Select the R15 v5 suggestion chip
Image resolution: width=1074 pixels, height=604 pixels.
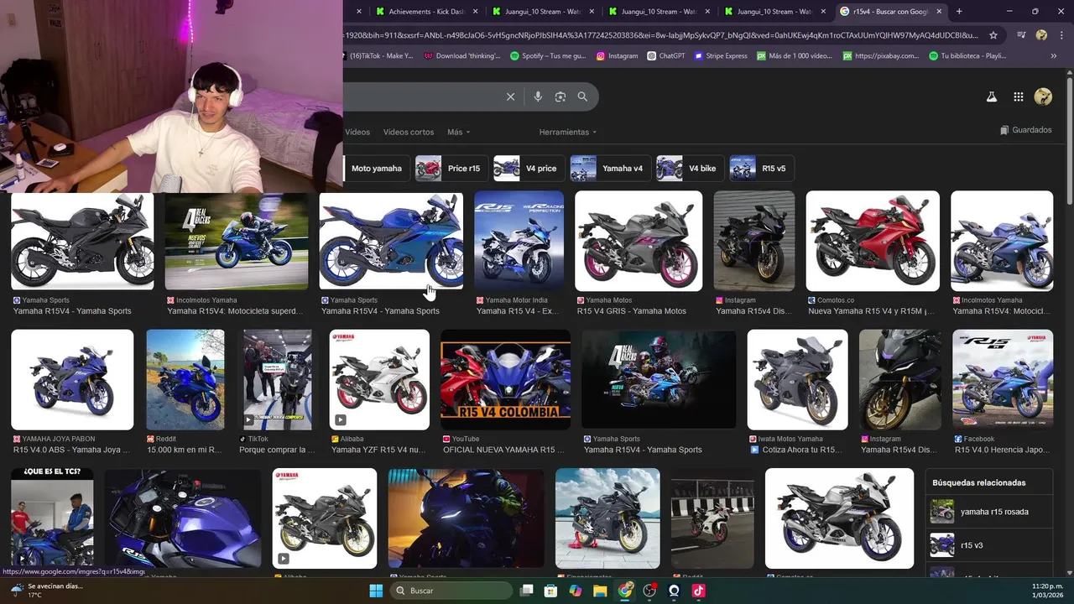(x=762, y=169)
